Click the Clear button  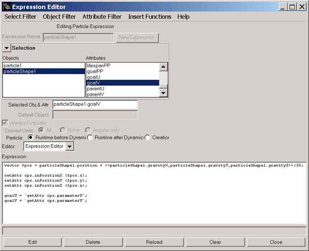coord(215,242)
